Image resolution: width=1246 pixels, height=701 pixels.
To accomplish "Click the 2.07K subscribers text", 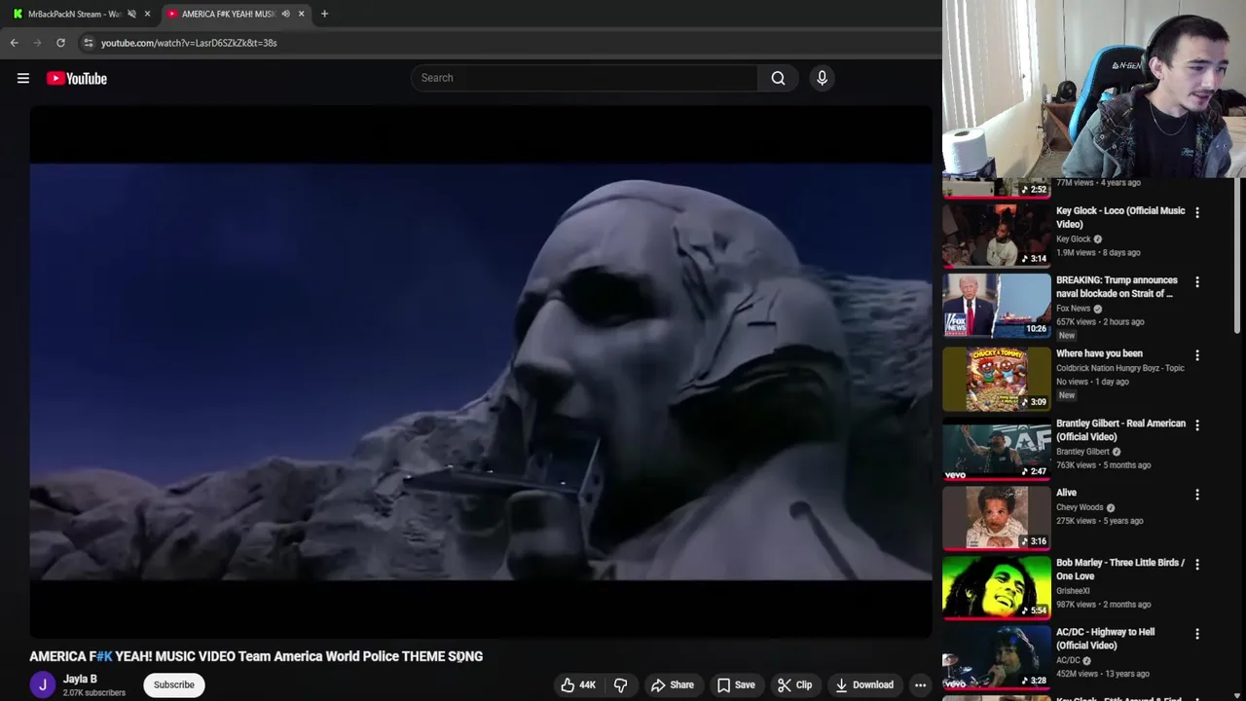I will click(94, 693).
